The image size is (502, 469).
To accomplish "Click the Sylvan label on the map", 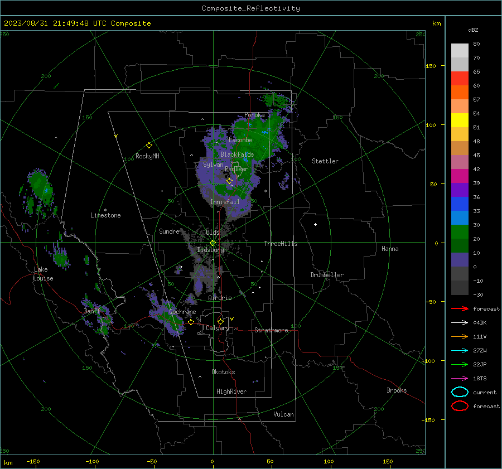I will 213,165.
